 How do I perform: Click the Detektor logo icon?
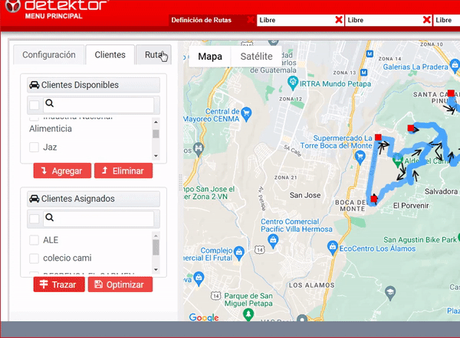coord(12,6)
